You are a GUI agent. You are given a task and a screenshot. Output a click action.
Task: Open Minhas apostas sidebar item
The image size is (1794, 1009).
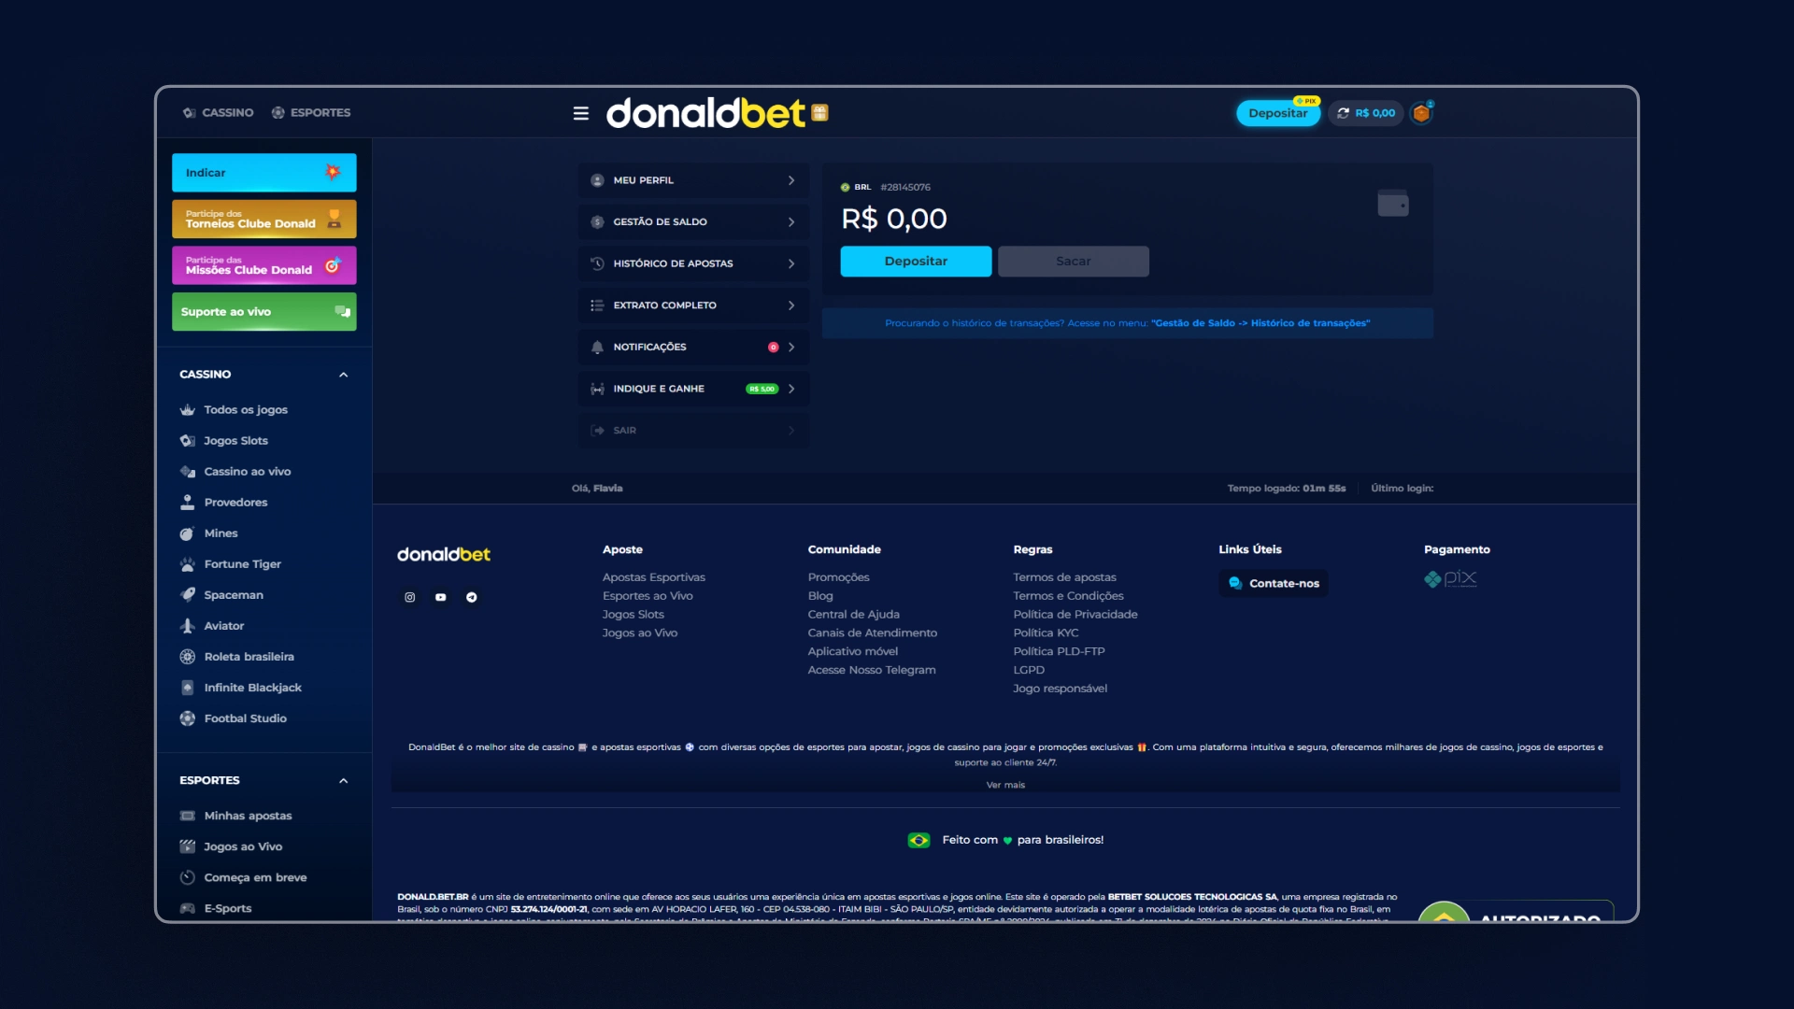click(248, 816)
